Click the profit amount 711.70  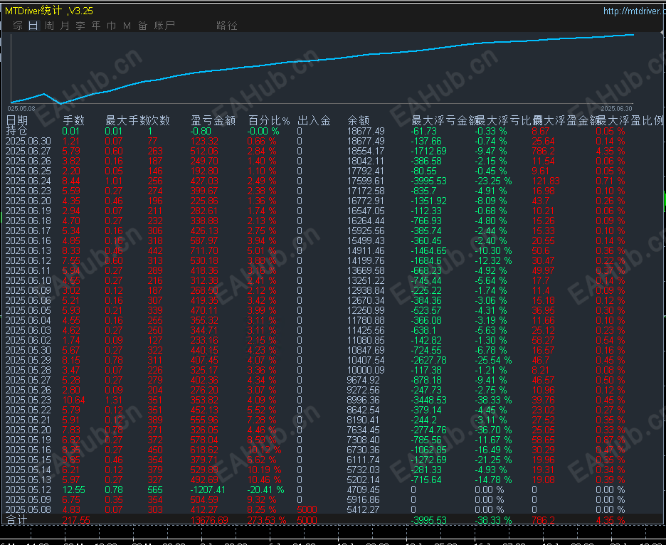204,250
